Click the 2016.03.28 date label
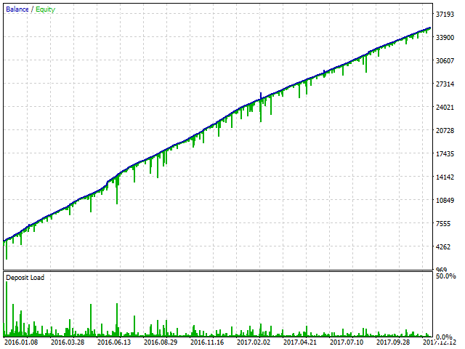 point(68,342)
